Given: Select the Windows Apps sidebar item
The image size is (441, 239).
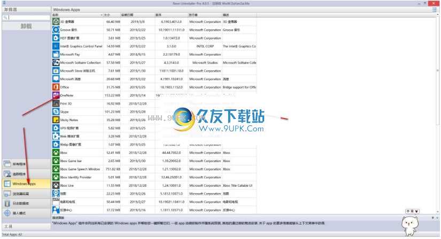Looking at the screenshot, I should [26, 184].
